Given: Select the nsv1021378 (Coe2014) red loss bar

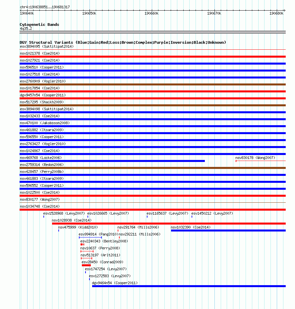Looking at the screenshot, I should [x=152, y=57].
